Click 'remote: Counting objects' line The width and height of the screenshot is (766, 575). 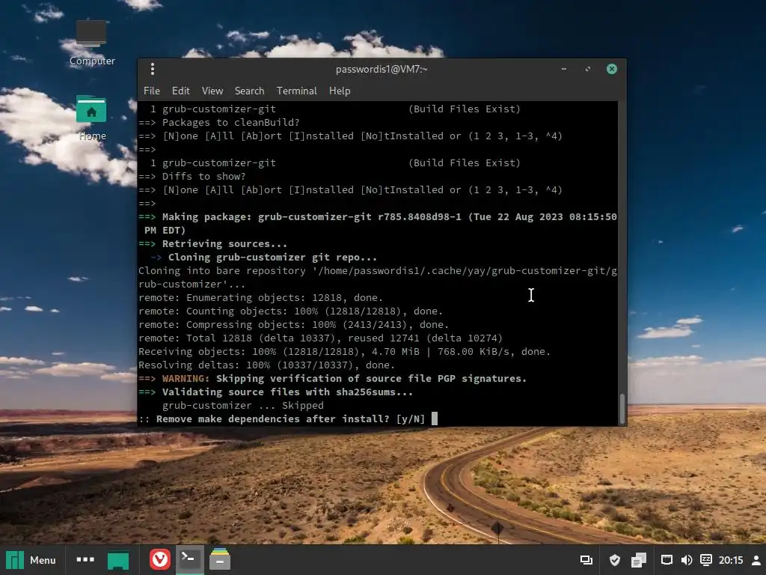[291, 311]
